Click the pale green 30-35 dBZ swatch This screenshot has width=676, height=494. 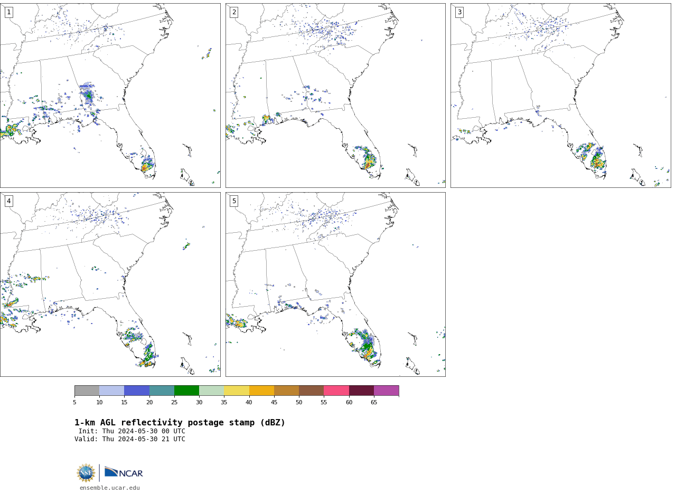(x=212, y=391)
